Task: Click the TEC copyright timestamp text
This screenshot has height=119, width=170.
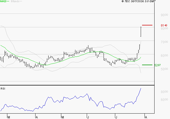Action: pyautogui.click(x=139, y=1)
